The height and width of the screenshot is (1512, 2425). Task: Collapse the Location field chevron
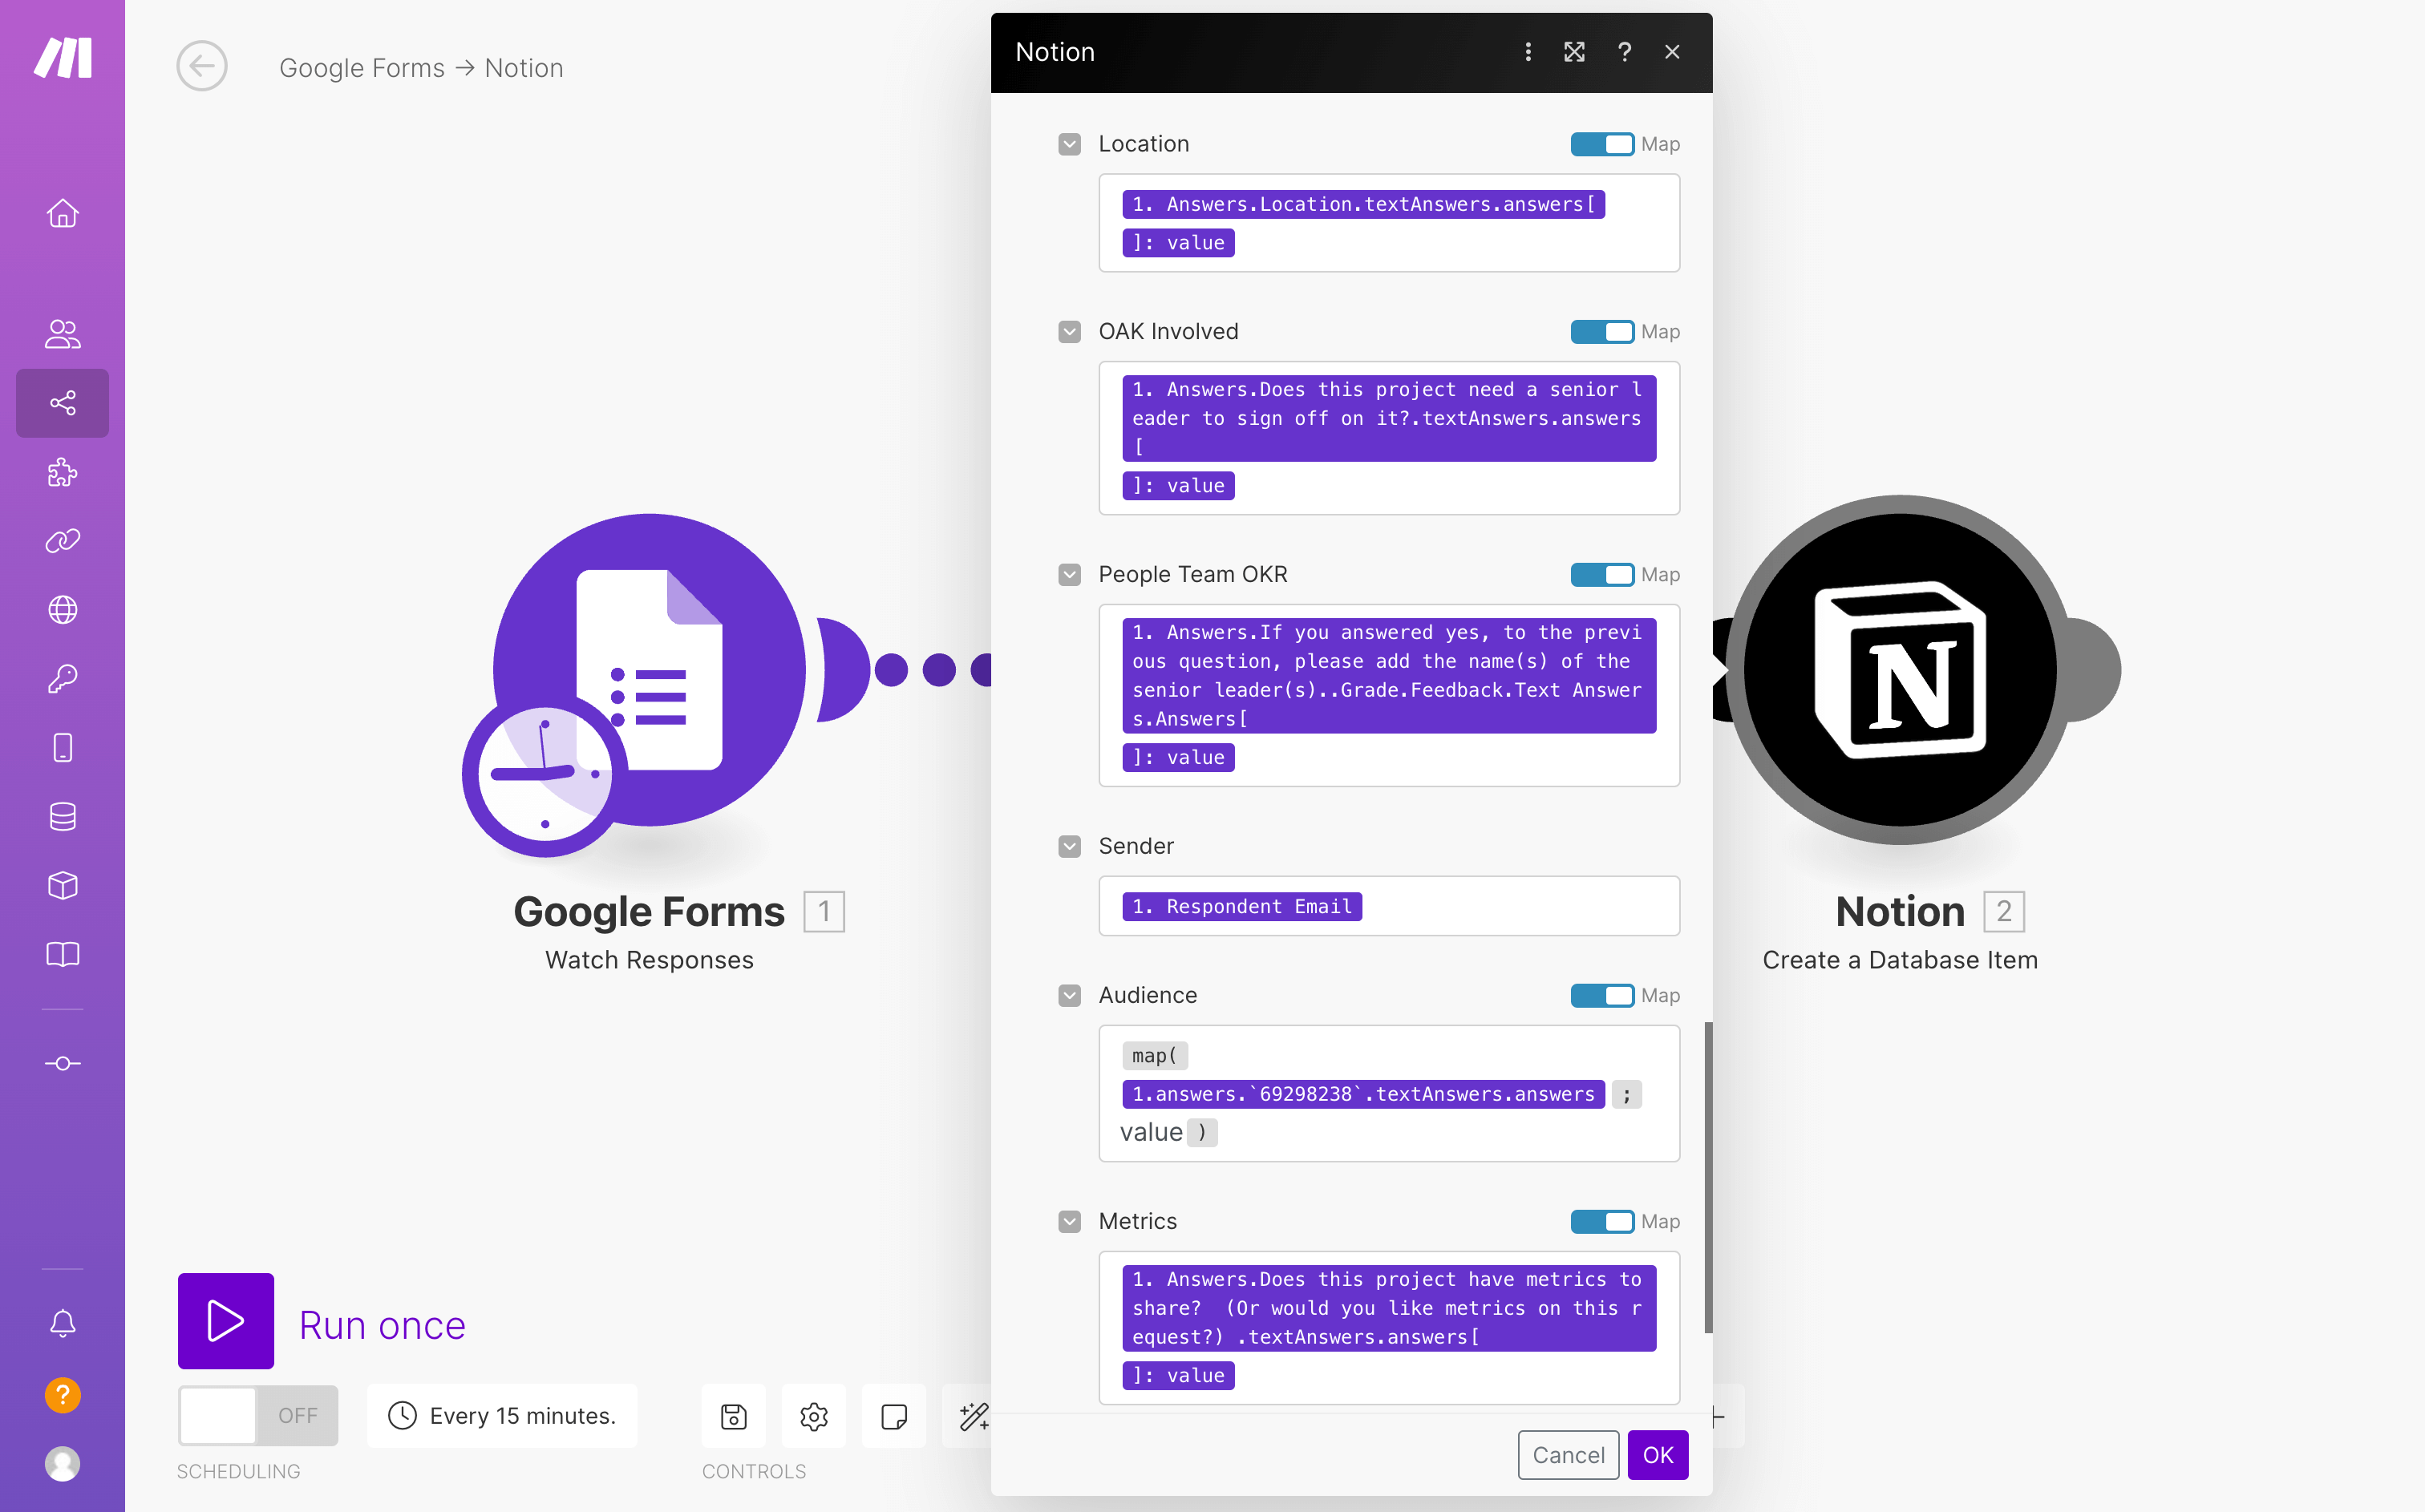click(x=1070, y=144)
